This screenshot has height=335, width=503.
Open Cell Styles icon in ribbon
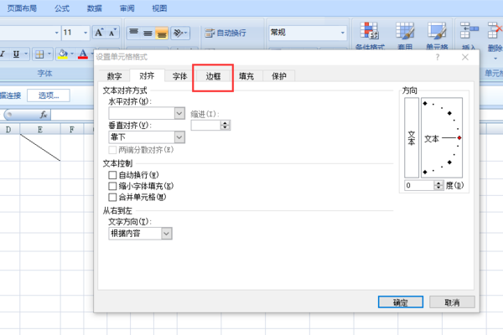tap(437, 31)
